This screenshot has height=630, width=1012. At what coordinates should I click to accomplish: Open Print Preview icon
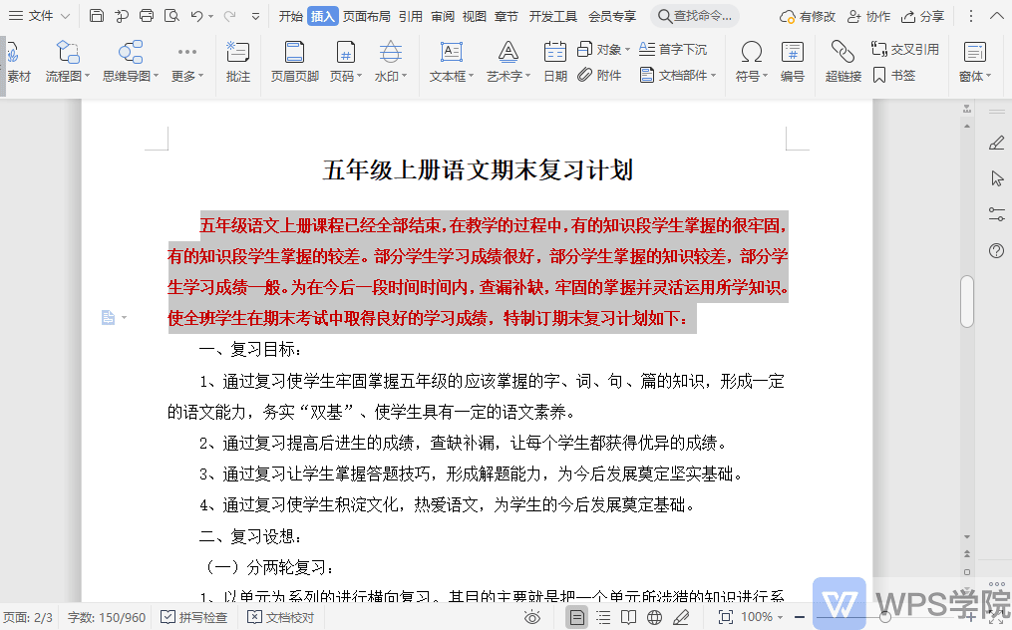[x=171, y=16]
